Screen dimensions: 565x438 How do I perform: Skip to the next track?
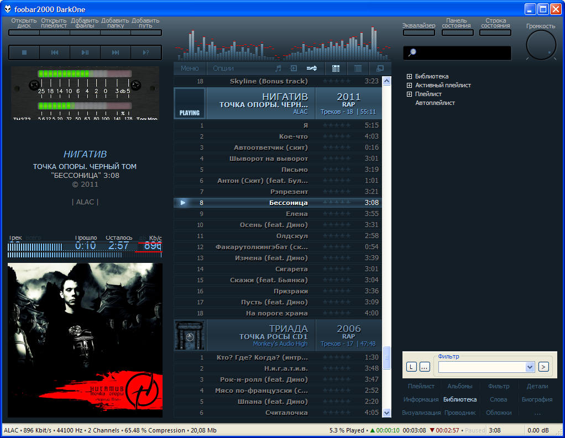tap(116, 52)
